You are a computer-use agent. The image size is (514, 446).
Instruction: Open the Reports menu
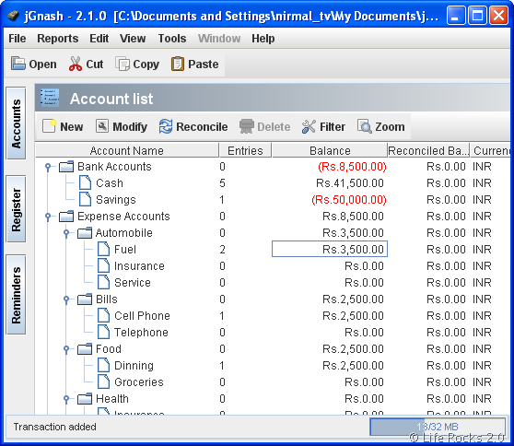pos(58,39)
